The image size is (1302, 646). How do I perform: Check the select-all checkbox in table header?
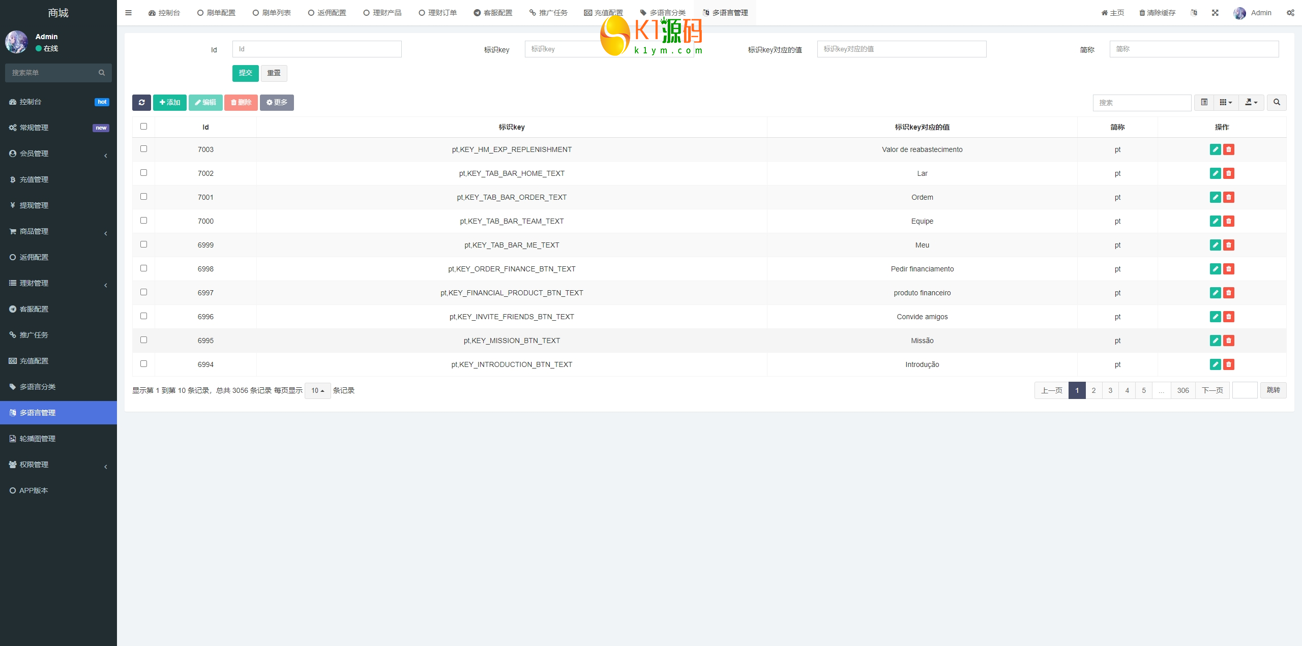point(143,127)
